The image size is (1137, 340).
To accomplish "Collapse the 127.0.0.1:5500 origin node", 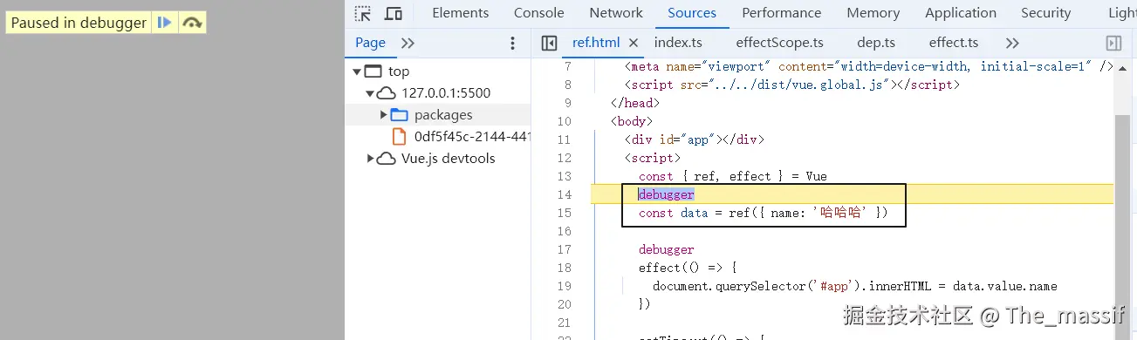I will click(370, 93).
